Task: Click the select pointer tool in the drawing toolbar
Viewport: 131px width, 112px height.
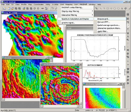Action: tap(96, 8)
